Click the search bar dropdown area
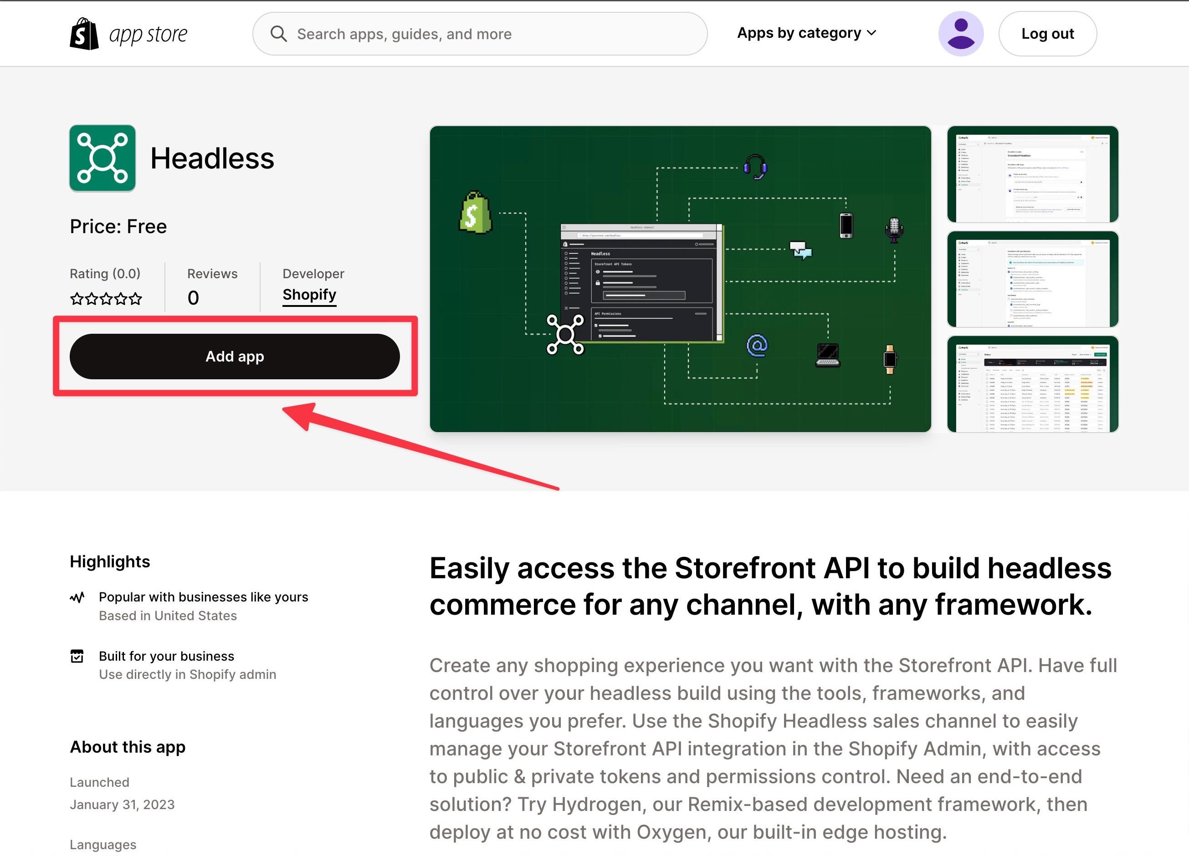 pyautogui.click(x=805, y=33)
